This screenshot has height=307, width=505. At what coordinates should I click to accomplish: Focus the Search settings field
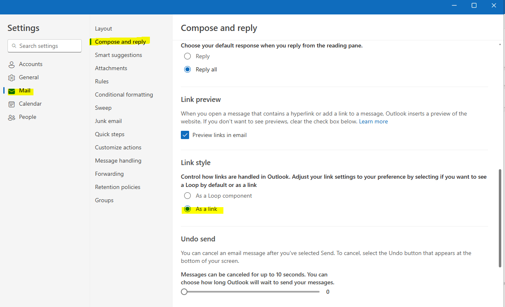click(x=45, y=46)
